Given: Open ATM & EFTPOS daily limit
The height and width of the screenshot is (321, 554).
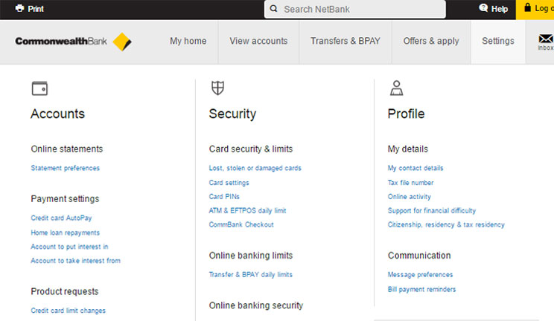Looking at the screenshot, I should pos(247,210).
